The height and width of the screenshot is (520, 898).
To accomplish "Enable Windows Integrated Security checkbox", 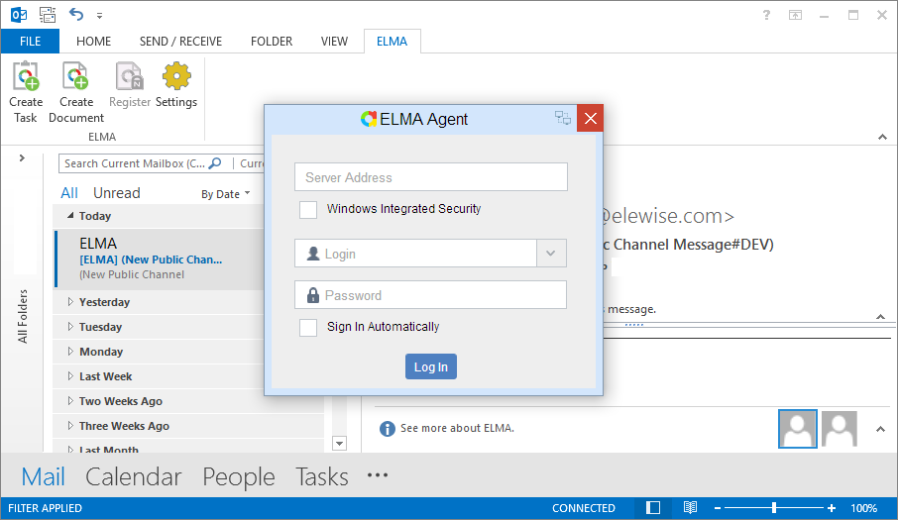I will point(308,209).
